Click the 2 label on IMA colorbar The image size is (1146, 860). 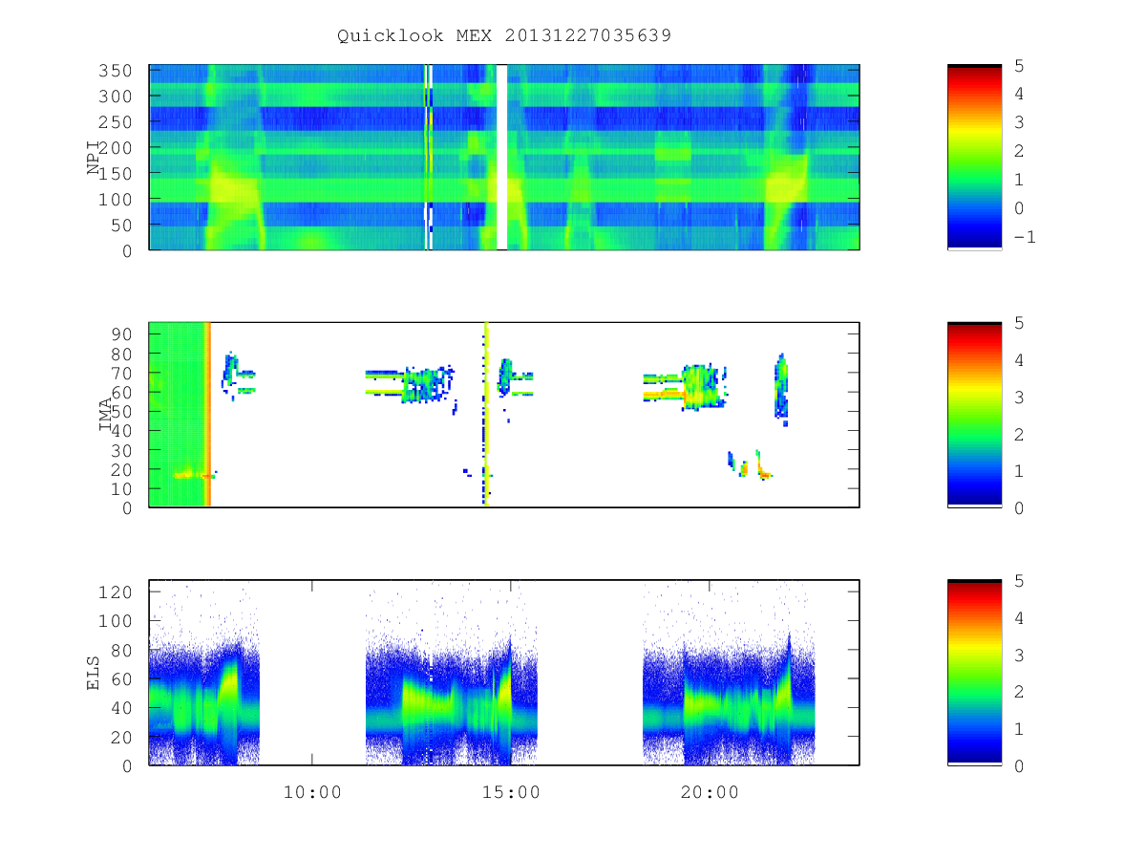coord(1018,435)
